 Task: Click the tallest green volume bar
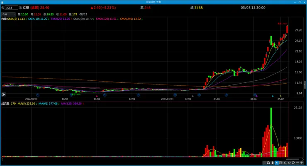(x=271, y=132)
